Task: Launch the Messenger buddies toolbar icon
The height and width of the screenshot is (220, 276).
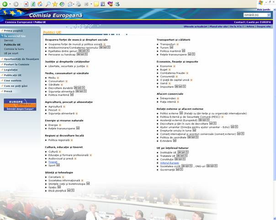Action: pyautogui.click(x=117, y=4)
